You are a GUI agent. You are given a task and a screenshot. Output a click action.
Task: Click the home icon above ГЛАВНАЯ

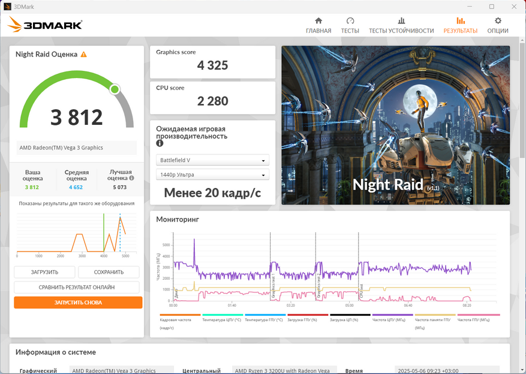[318, 20]
